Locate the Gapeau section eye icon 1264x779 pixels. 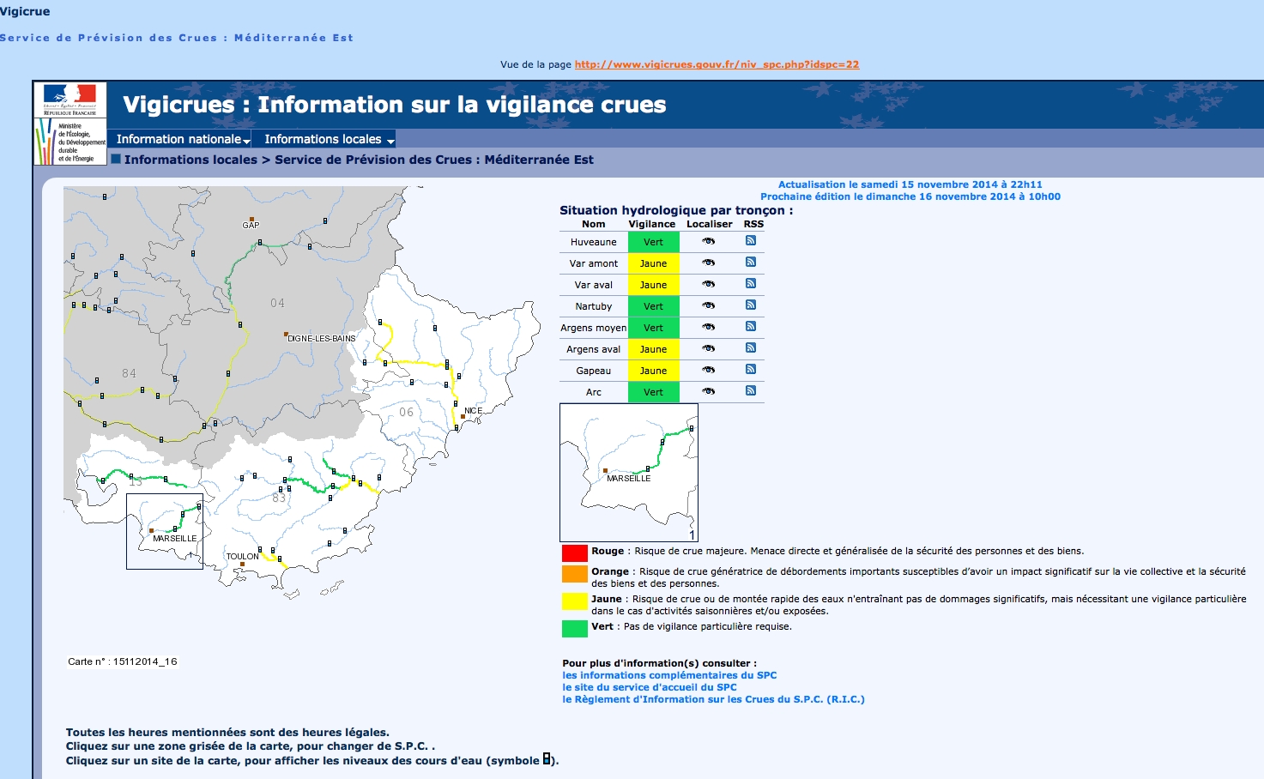click(x=709, y=370)
